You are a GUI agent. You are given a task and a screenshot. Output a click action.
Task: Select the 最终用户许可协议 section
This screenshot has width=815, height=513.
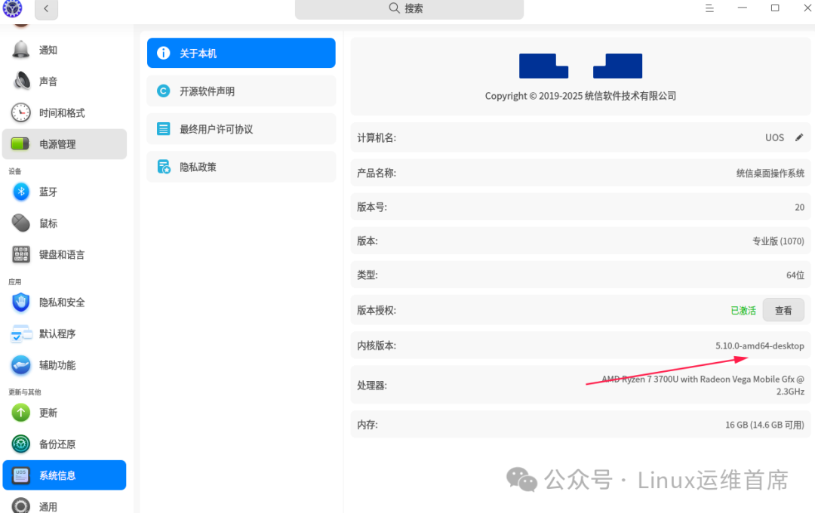(241, 128)
